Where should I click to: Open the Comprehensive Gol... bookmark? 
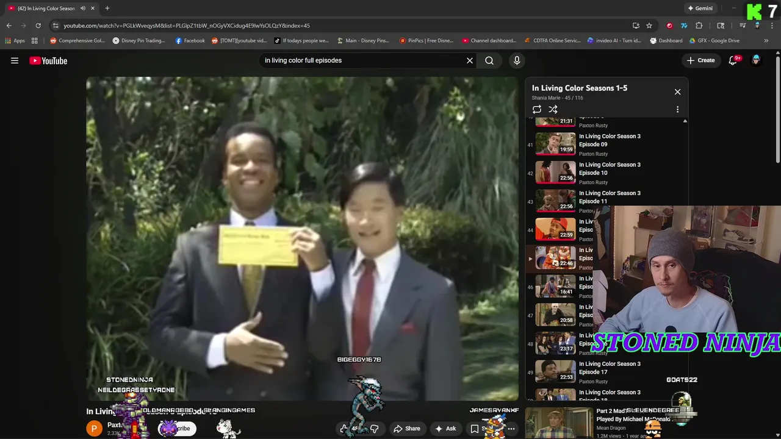click(x=77, y=41)
